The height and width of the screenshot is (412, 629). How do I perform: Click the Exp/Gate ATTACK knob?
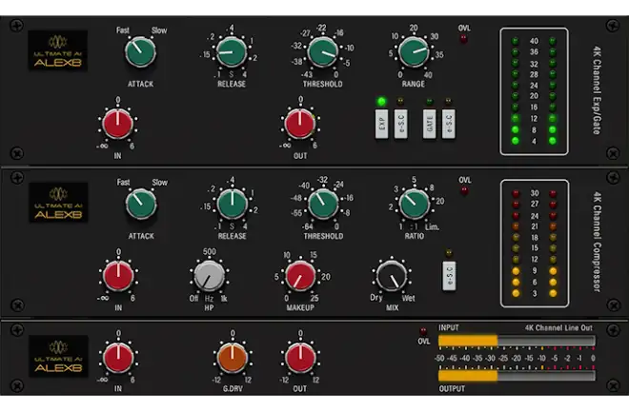click(140, 52)
